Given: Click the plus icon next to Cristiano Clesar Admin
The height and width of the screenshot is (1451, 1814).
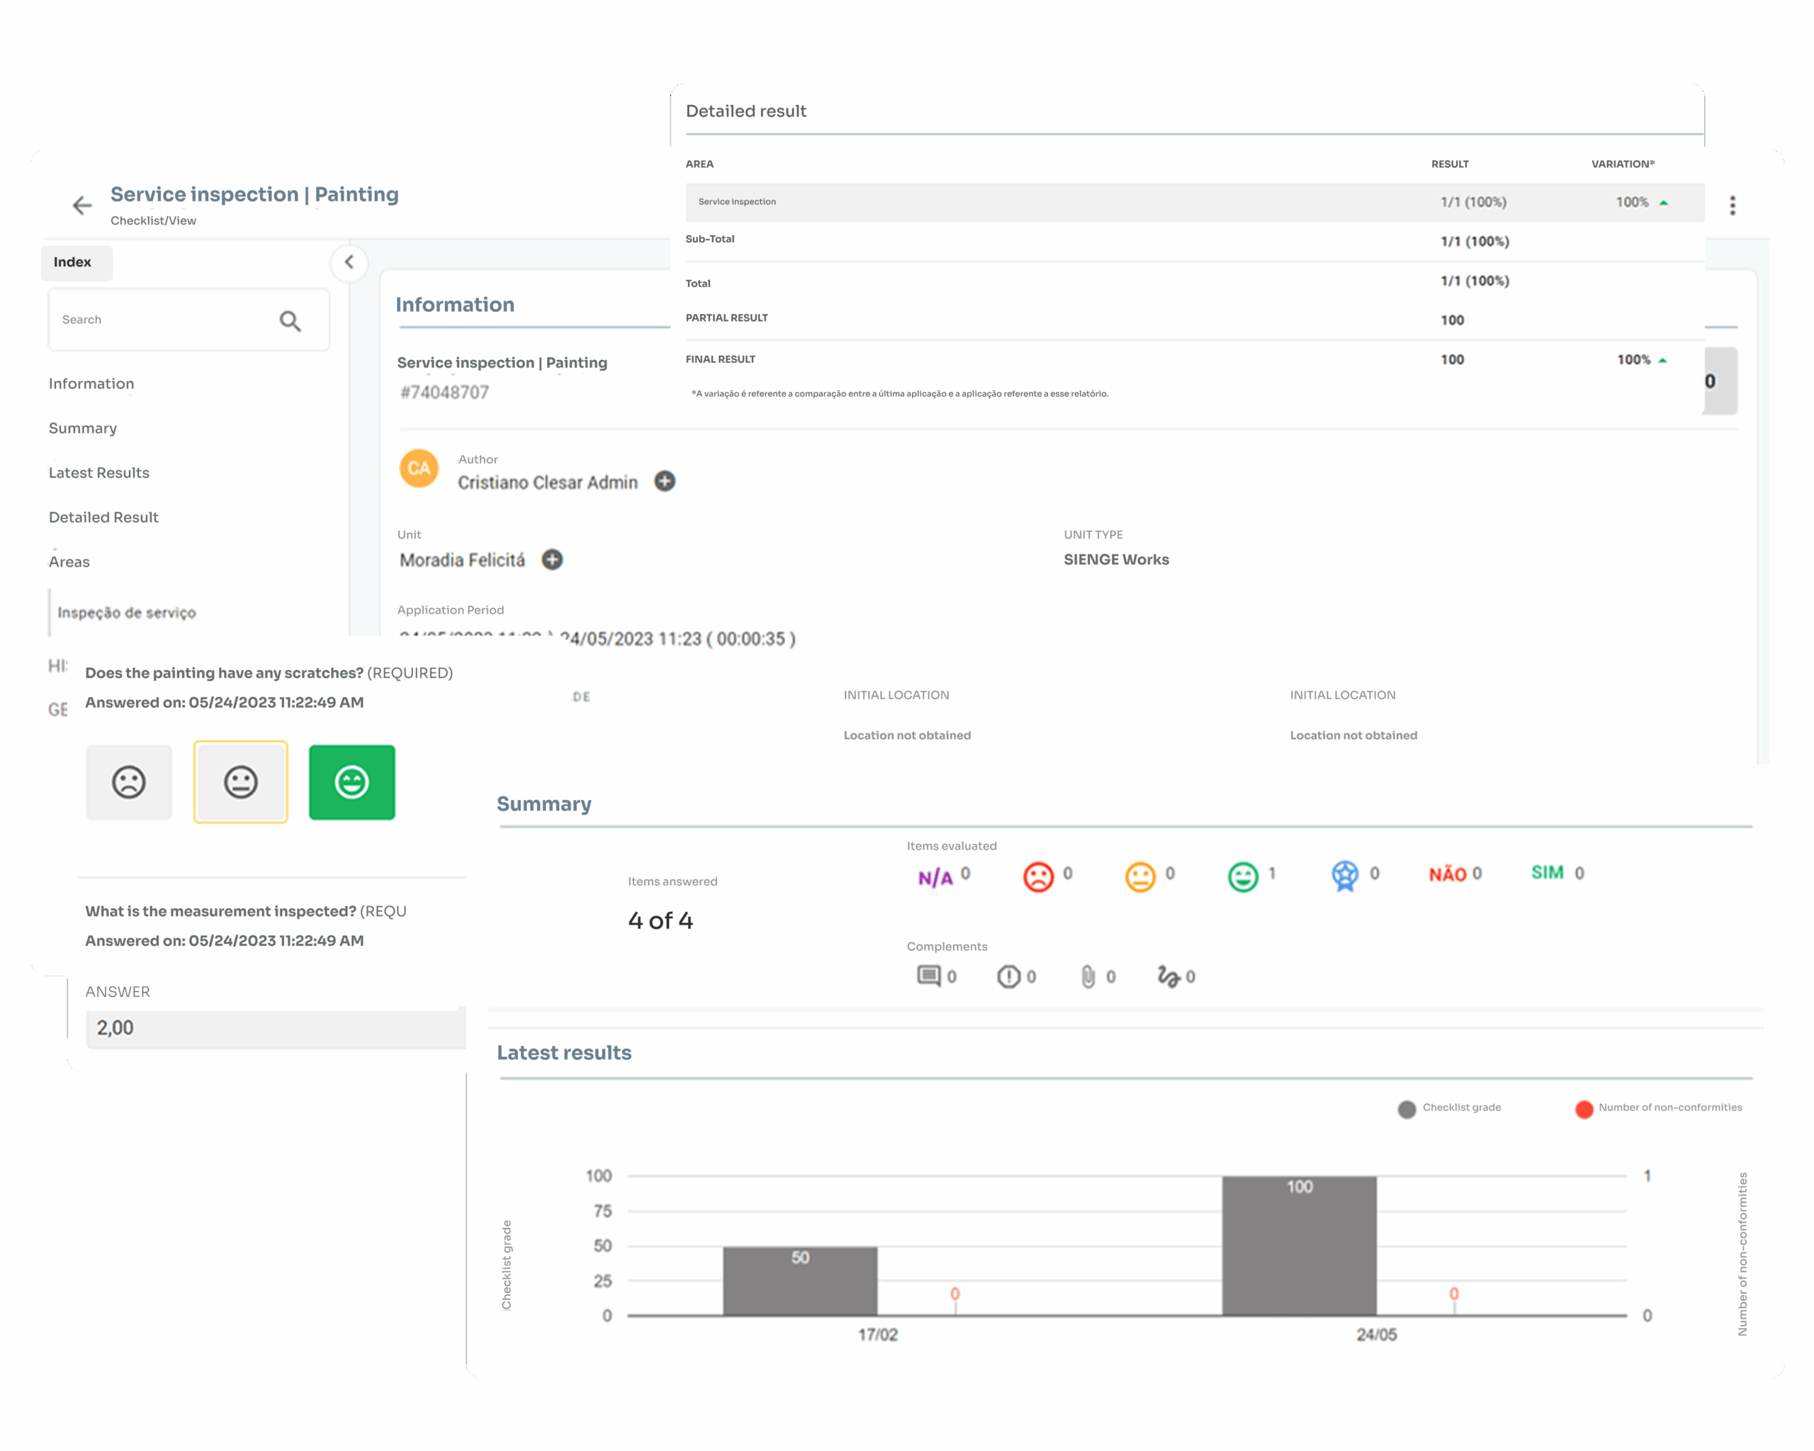Looking at the screenshot, I should (x=665, y=481).
